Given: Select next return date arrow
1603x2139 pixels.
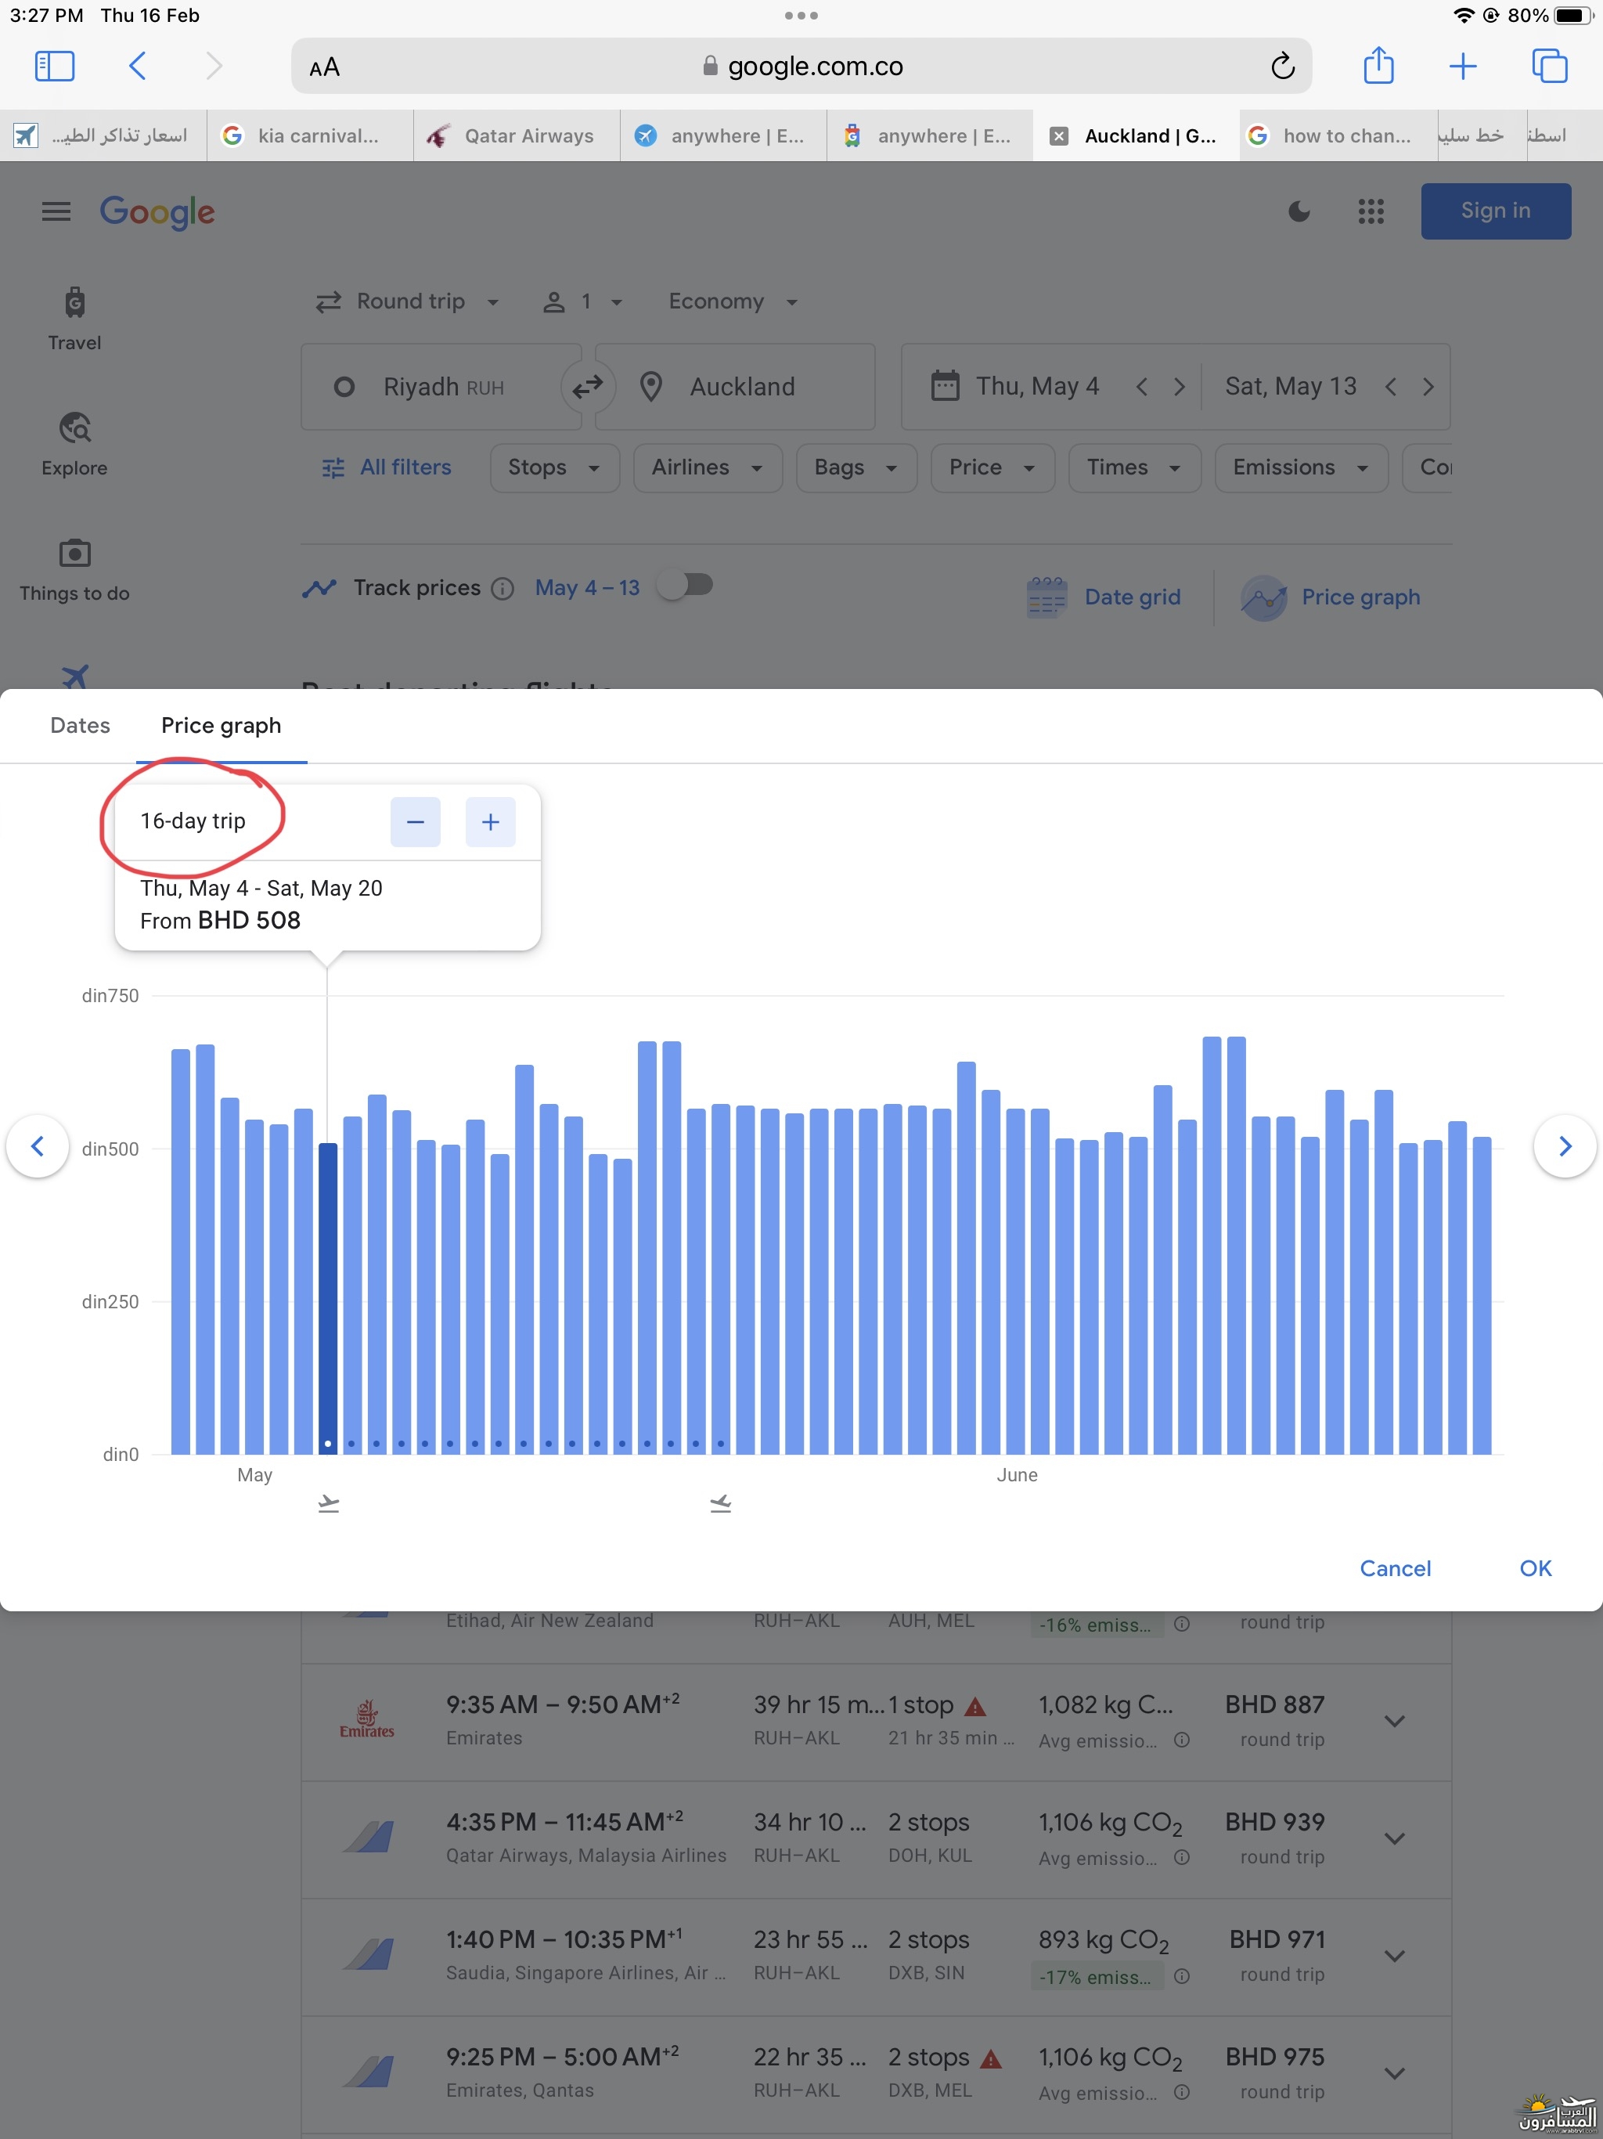Looking at the screenshot, I should [1428, 387].
